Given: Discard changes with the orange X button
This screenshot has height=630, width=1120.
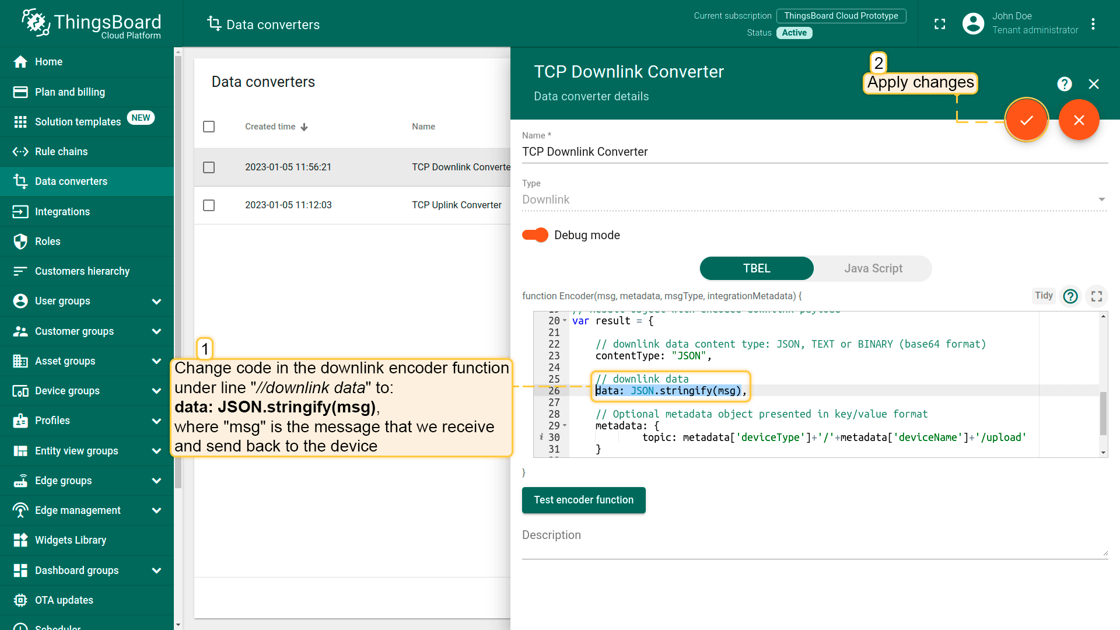Looking at the screenshot, I should [1079, 120].
